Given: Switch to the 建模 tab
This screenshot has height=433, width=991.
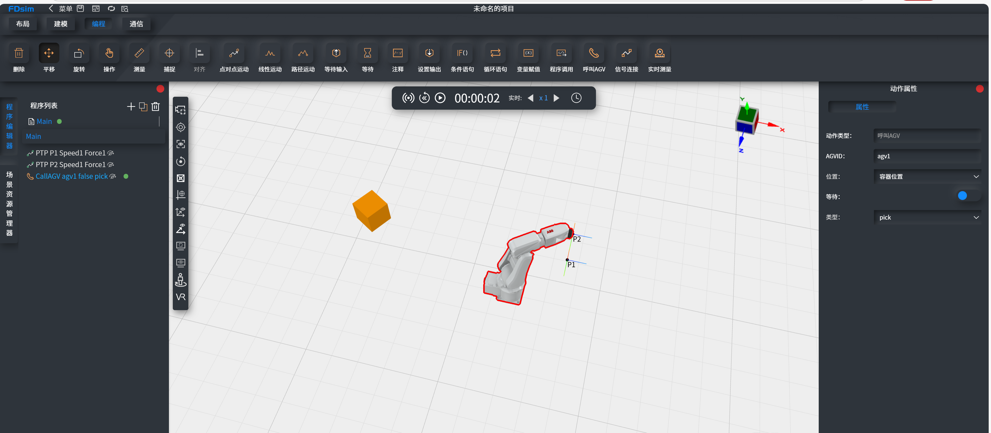Looking at the screenshot, I should [61, 24].
